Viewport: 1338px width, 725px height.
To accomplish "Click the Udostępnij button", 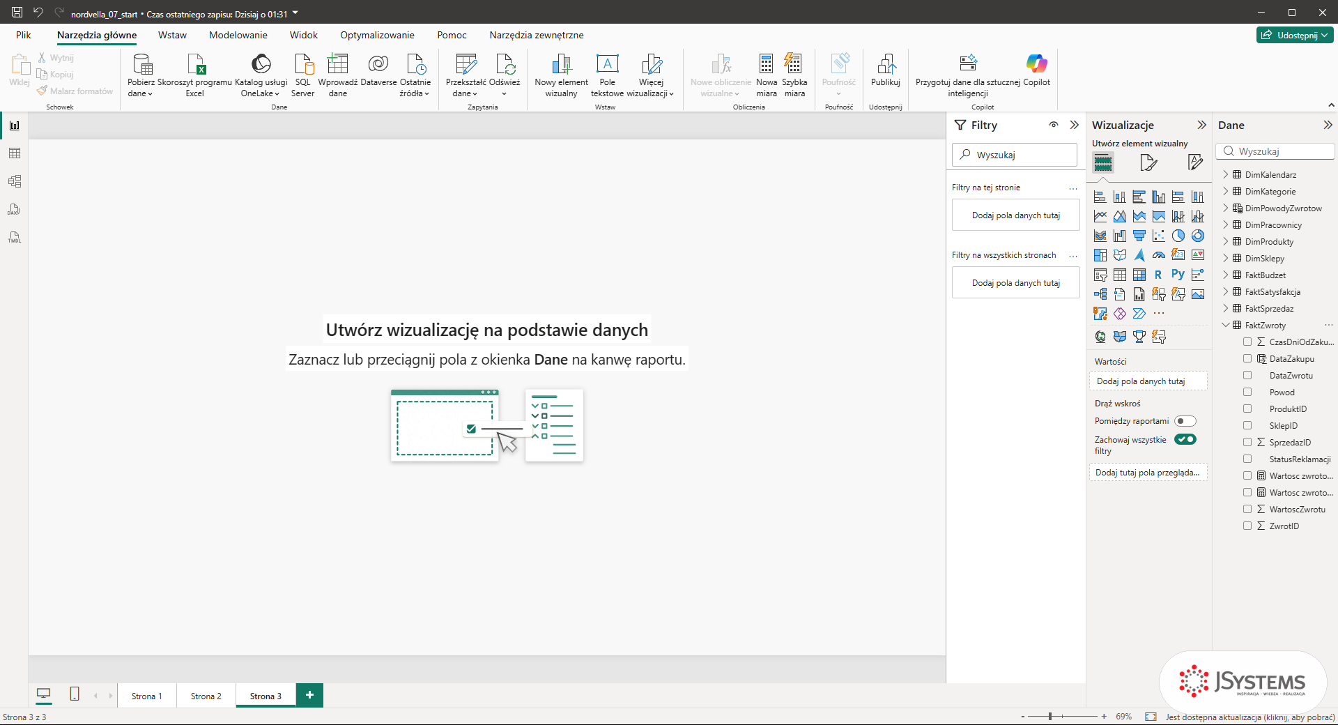I will pos(1295,35).
